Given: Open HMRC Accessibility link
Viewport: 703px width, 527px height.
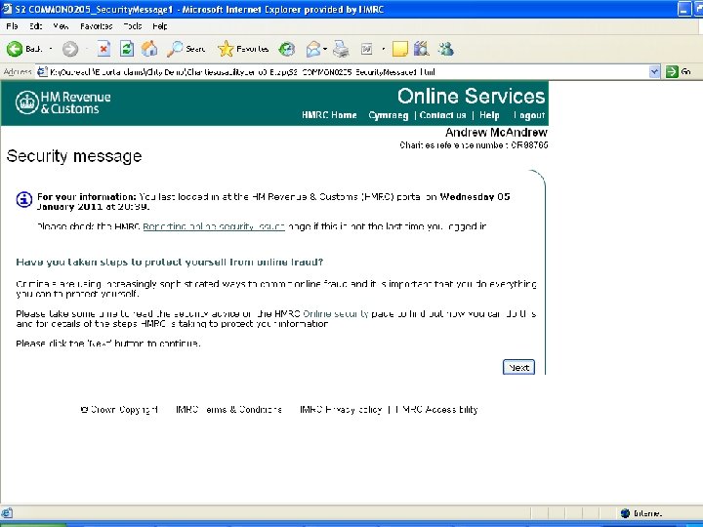Looking at the screenshot, I should point(436,410).
